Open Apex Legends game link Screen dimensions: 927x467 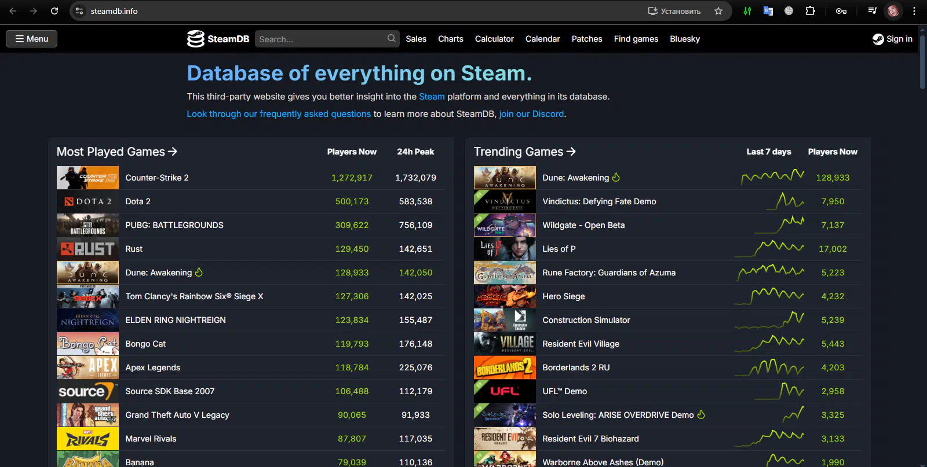click(152, 367)
